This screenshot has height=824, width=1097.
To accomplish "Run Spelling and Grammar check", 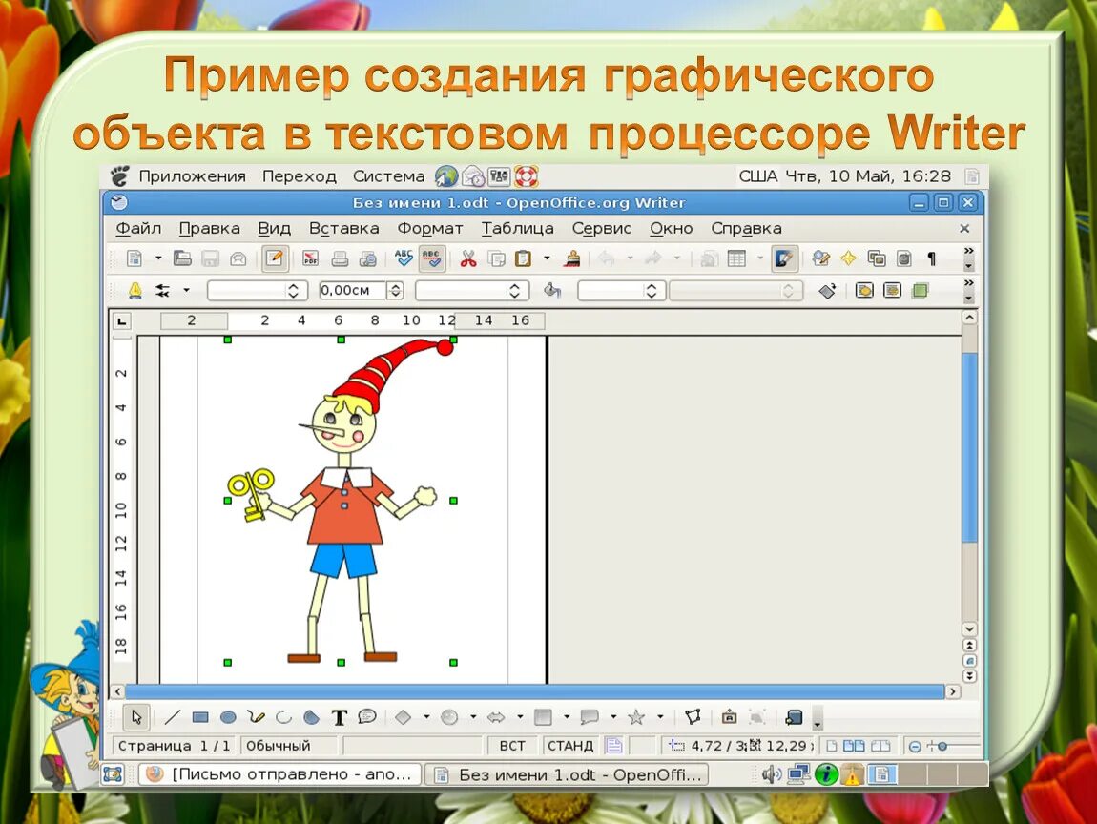I will [404, 258].
